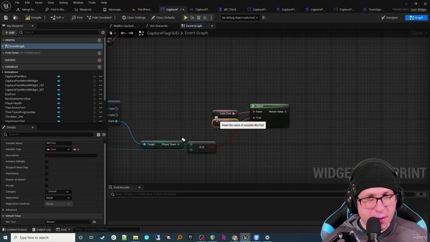Switch to the ThirdPers... asset tab

[142, 9]
